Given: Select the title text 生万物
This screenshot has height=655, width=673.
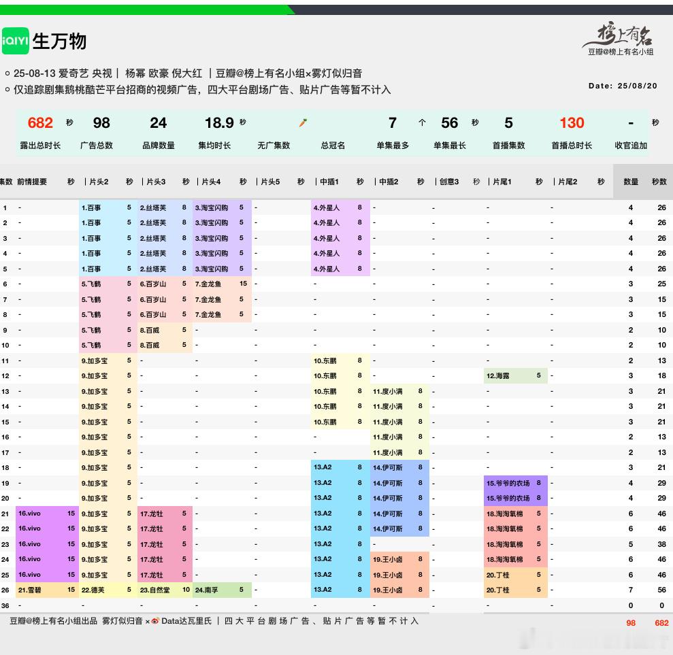Looking at the screenshot, I should [60, 41].
